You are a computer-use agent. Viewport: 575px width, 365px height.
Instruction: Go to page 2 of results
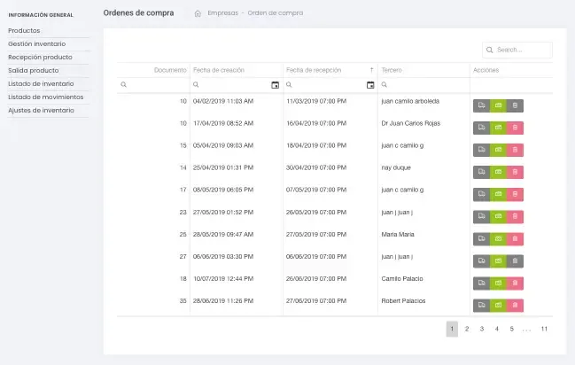click(x=467, y=329)
